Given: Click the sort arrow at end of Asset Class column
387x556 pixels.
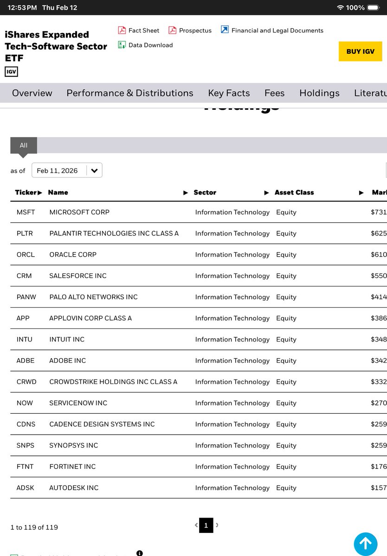Looking at the screenshot, I should tap(361, 192).
